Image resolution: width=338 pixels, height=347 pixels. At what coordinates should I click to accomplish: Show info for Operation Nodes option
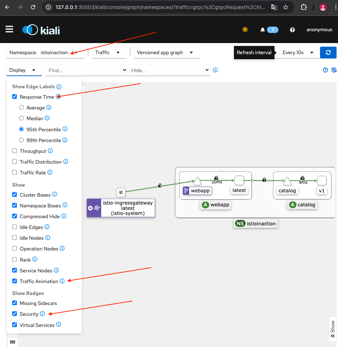coord(62,248)
